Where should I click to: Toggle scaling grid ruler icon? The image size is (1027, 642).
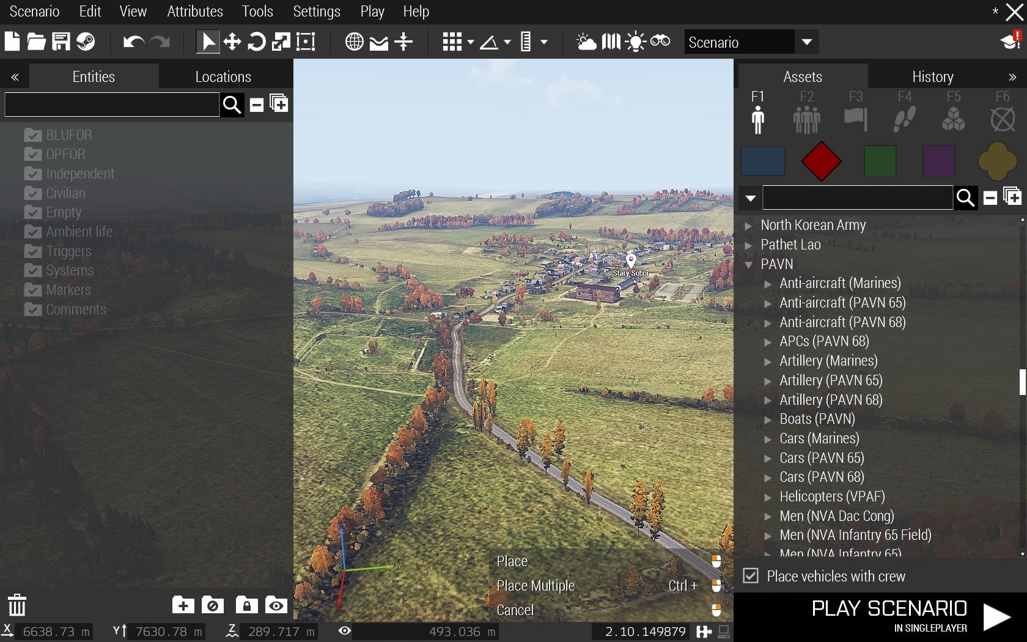[x=526, y=42]
